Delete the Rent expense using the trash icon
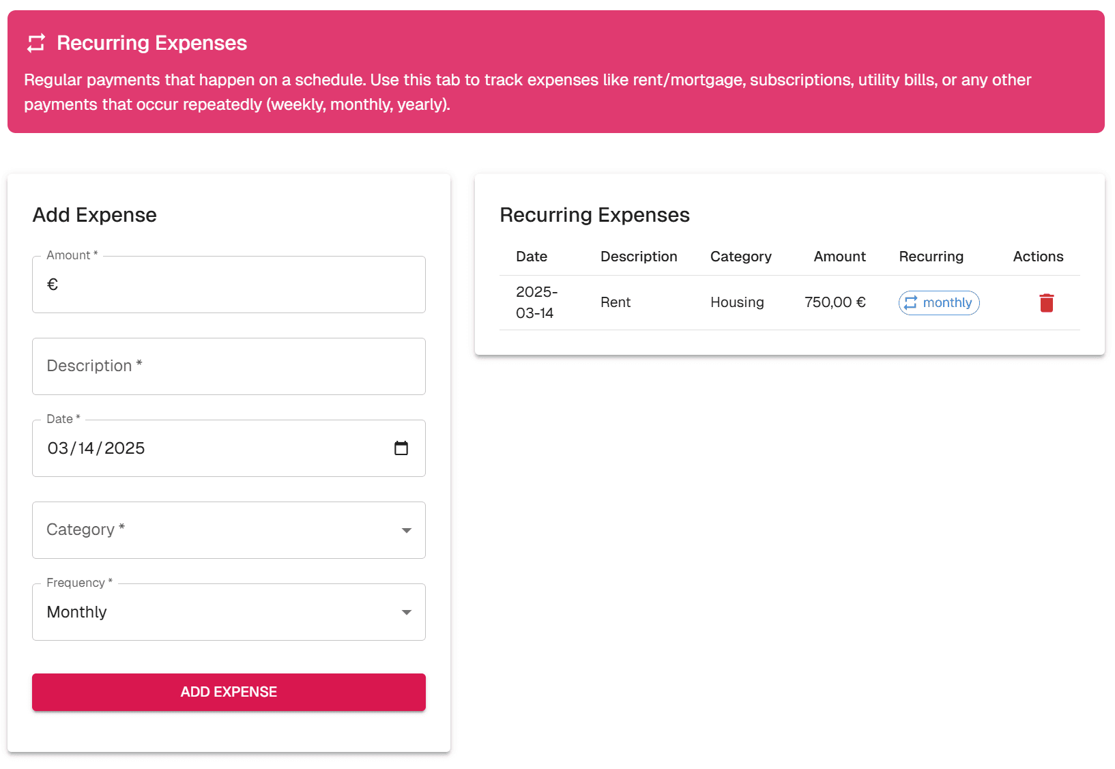The height and width of the screenshot is (769, 1115). (1047, 302)
